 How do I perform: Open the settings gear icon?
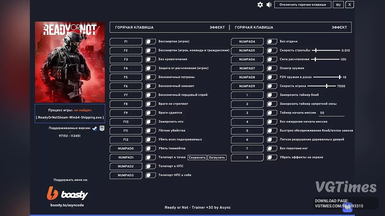point(260,5)
